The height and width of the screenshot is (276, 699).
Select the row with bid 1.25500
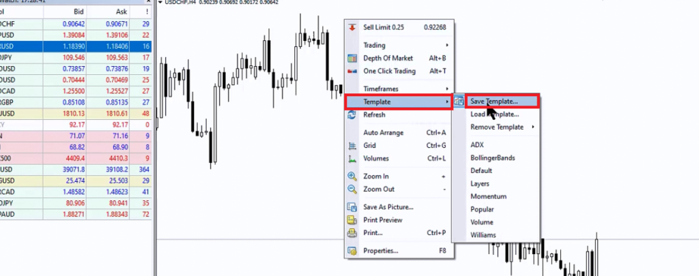click(76, 91)
